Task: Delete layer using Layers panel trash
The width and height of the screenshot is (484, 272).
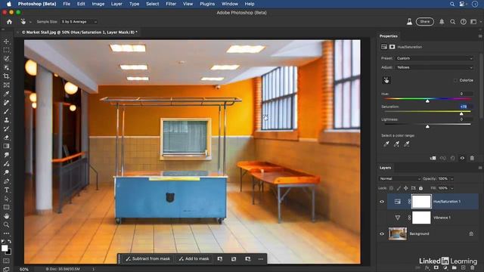Action: tap(472, 268)
